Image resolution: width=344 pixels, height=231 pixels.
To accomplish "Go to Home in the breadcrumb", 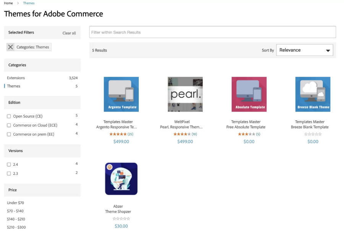I will click(8, 3).
